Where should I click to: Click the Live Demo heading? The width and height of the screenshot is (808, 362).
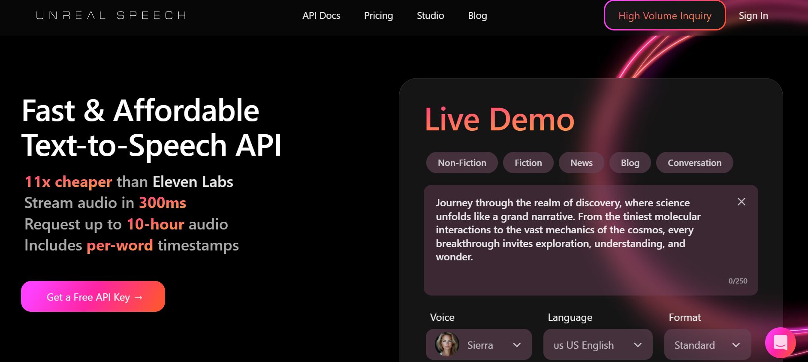[499, 119]
